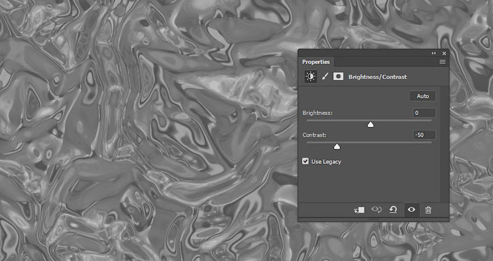Click the Properties panel vertical scrollbar
The width and height of the screenshot is (493, 261).
coord(444,144)
